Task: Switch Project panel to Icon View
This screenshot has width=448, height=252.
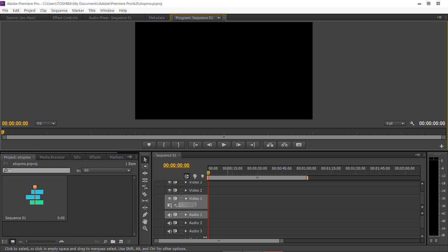Action: [x=12, y=241]
